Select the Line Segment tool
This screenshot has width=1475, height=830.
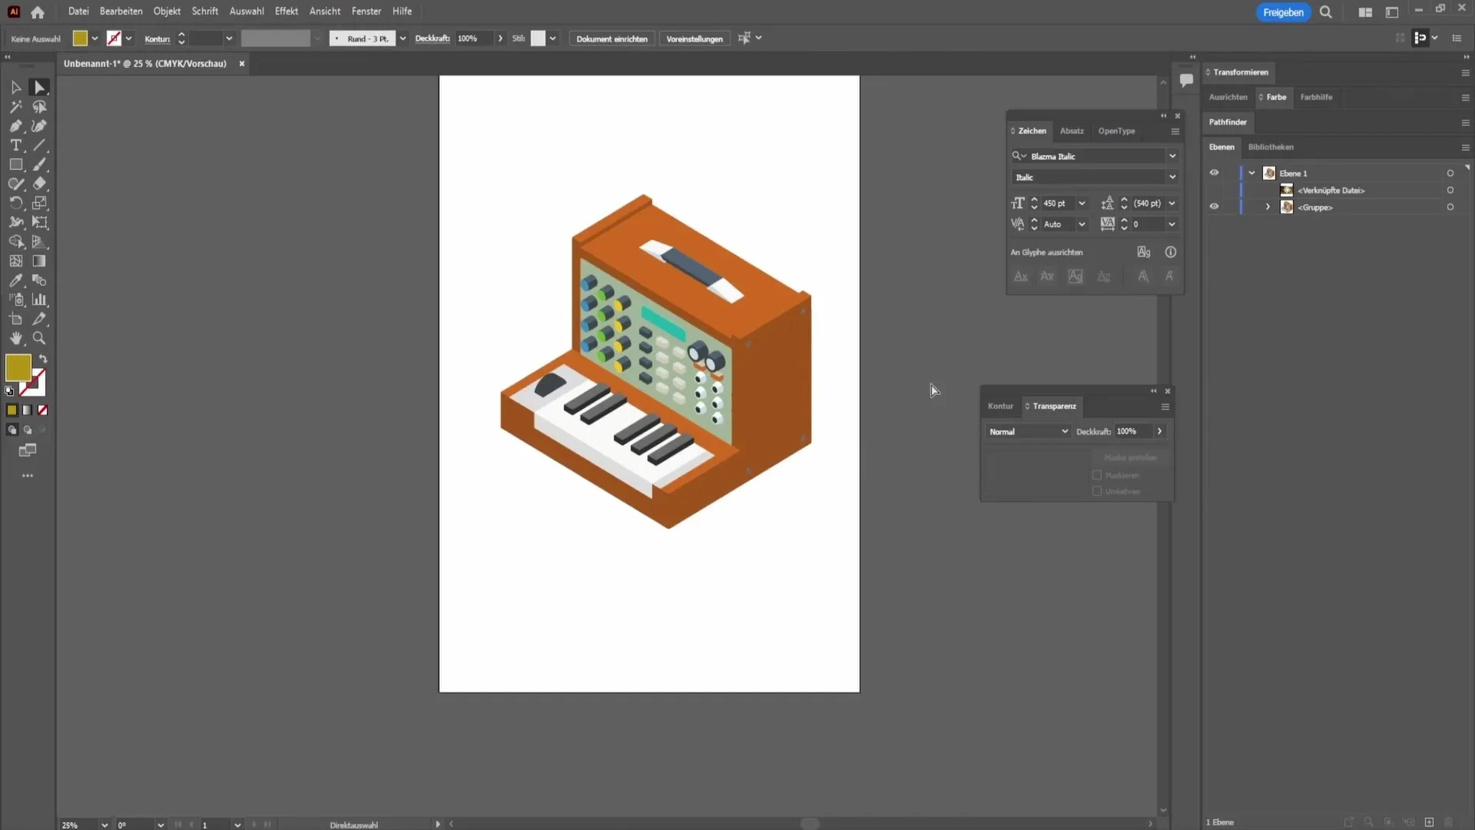click(39, 145)
